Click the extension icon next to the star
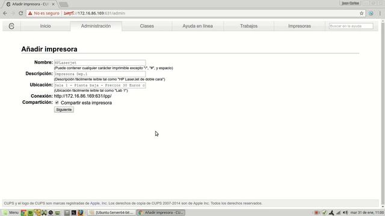 [371, 13]
